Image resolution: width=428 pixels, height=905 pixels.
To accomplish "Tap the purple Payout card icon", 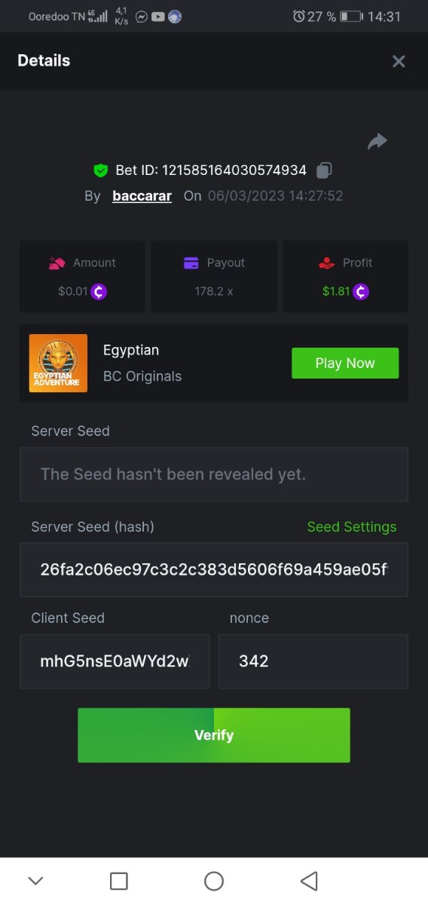I will [191, 263].
